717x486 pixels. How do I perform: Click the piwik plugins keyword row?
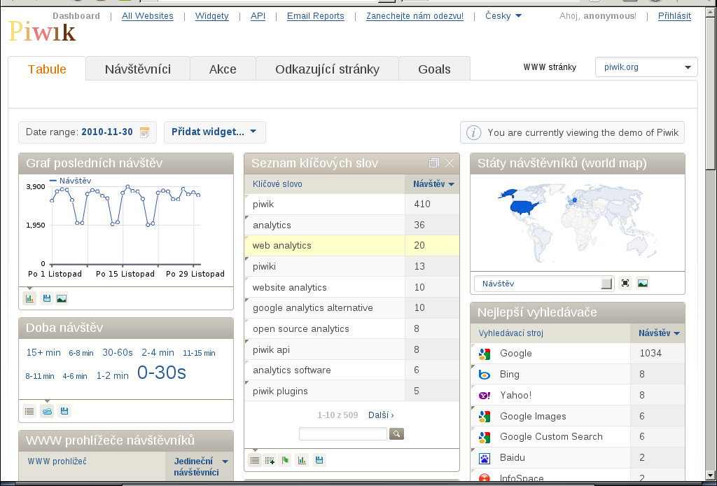[351, 391]
